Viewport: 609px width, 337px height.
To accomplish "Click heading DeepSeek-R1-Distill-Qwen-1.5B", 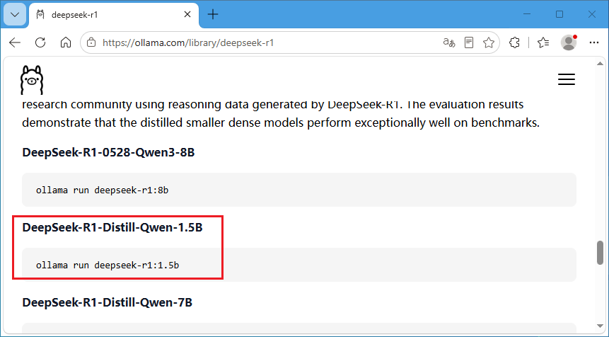I will (112, 227).
